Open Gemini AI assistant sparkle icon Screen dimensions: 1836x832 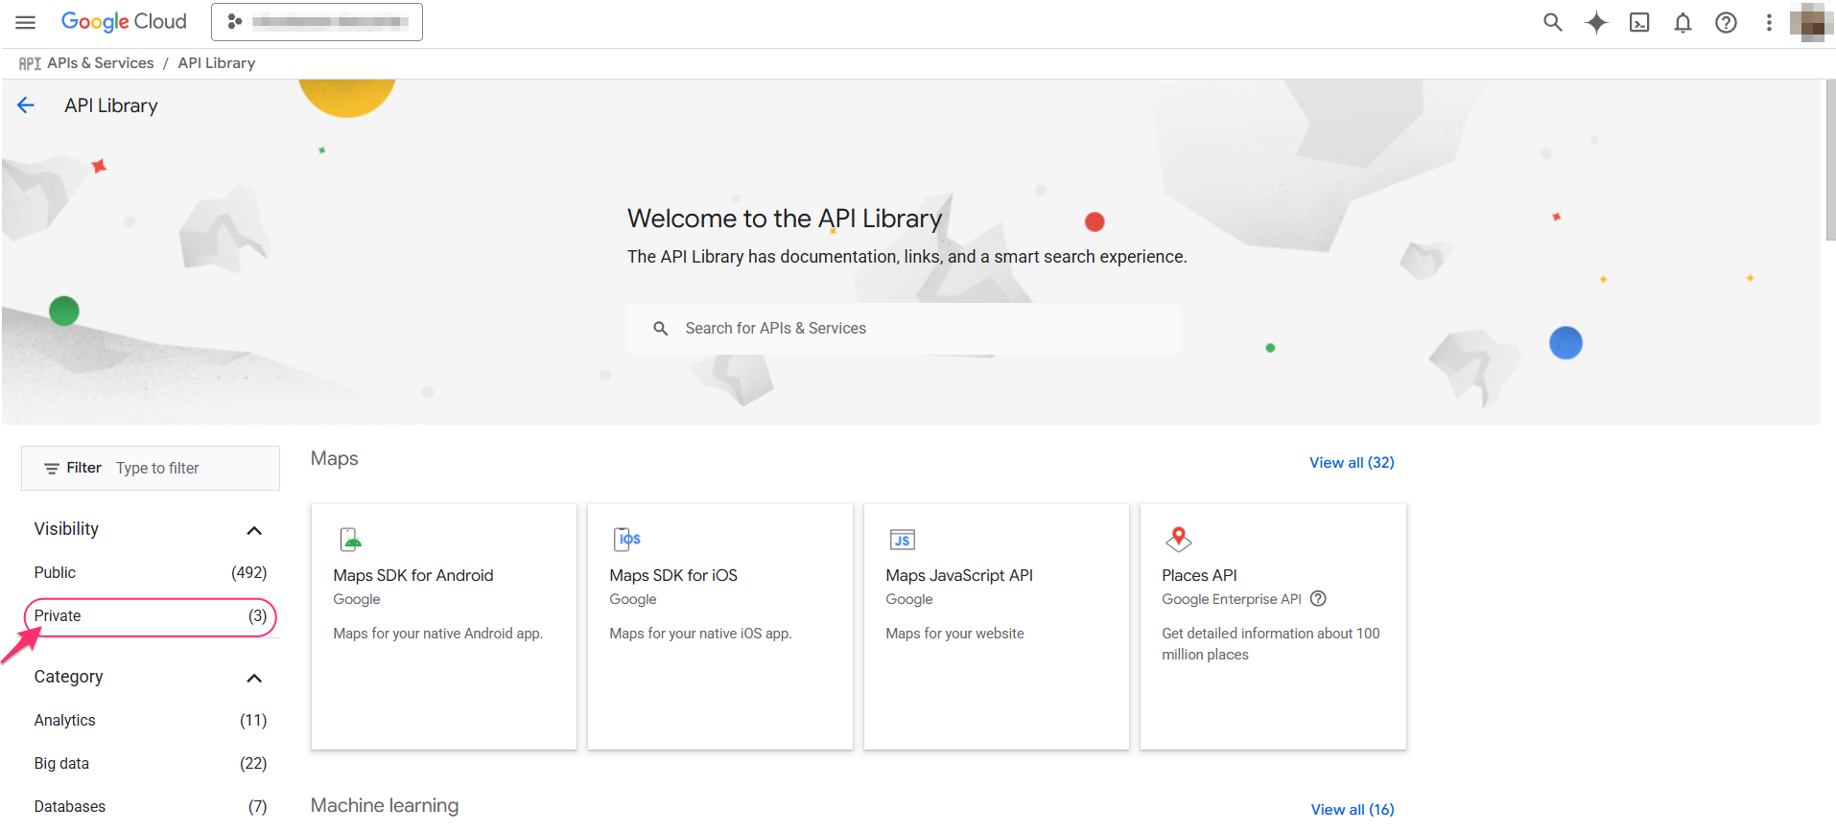1595,22
